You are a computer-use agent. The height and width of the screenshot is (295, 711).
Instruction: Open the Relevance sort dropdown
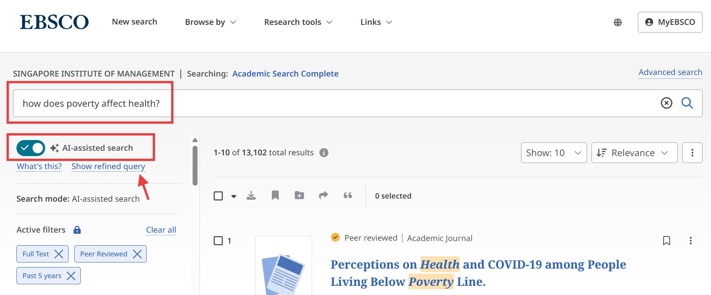point(634,153)
